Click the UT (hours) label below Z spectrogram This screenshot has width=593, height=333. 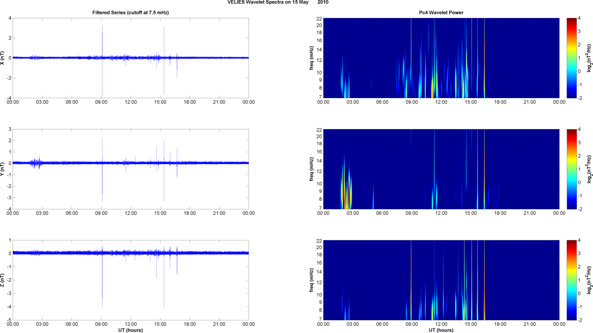pyautogui.click(x=441, y=330)
